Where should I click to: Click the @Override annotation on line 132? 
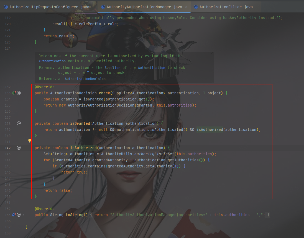pyautogui.click(x=45, y=87)
